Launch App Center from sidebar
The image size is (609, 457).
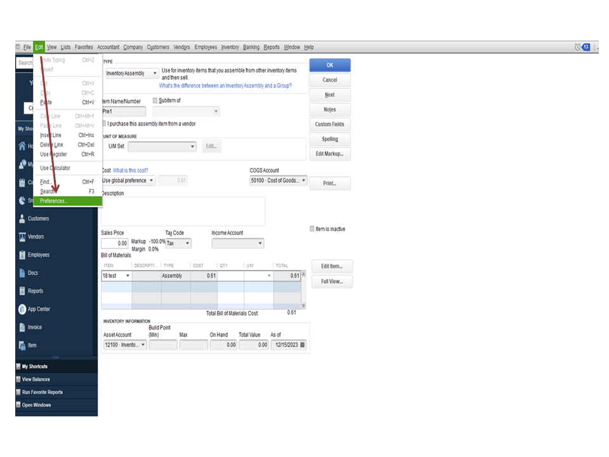point(39,309)
